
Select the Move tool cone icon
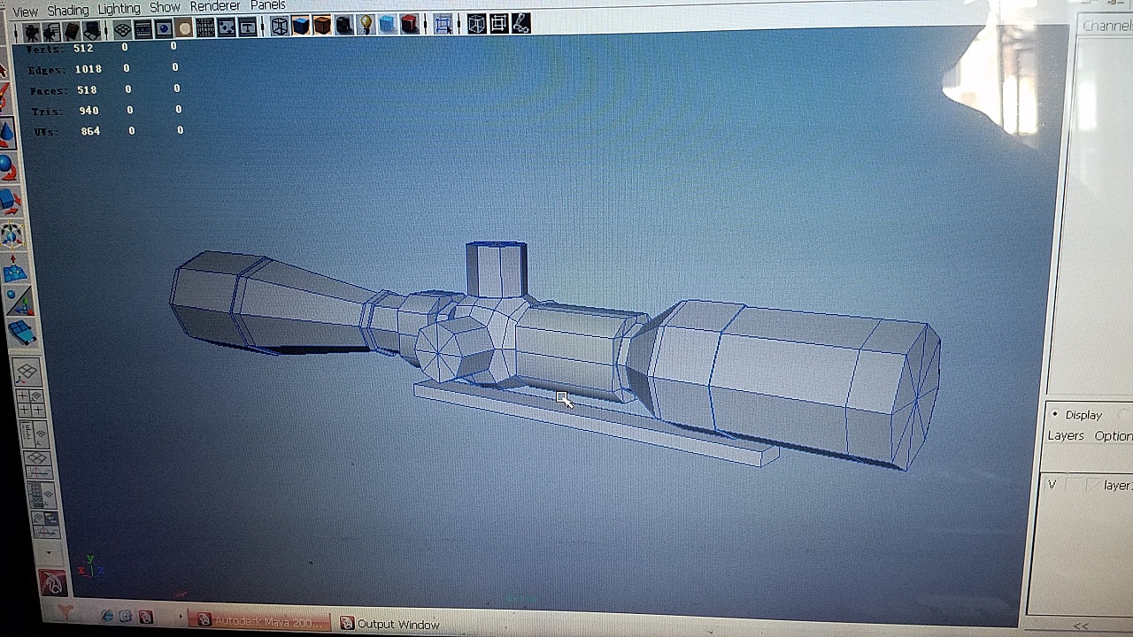[x=7, y=133]
